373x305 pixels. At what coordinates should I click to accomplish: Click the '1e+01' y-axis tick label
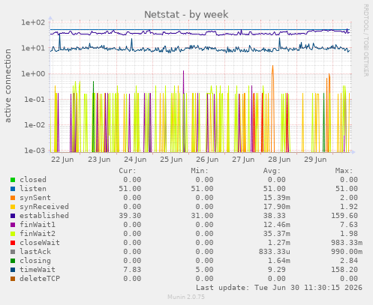click(33, 48)
